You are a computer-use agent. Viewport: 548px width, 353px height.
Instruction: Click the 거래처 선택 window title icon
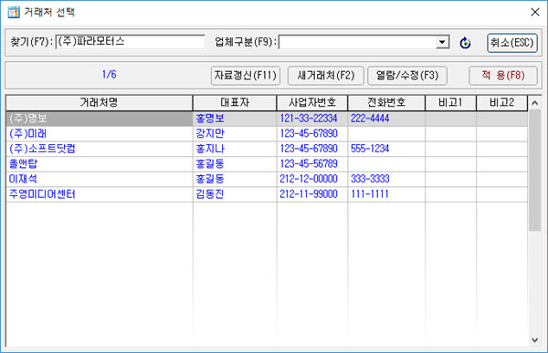point(14,12)
